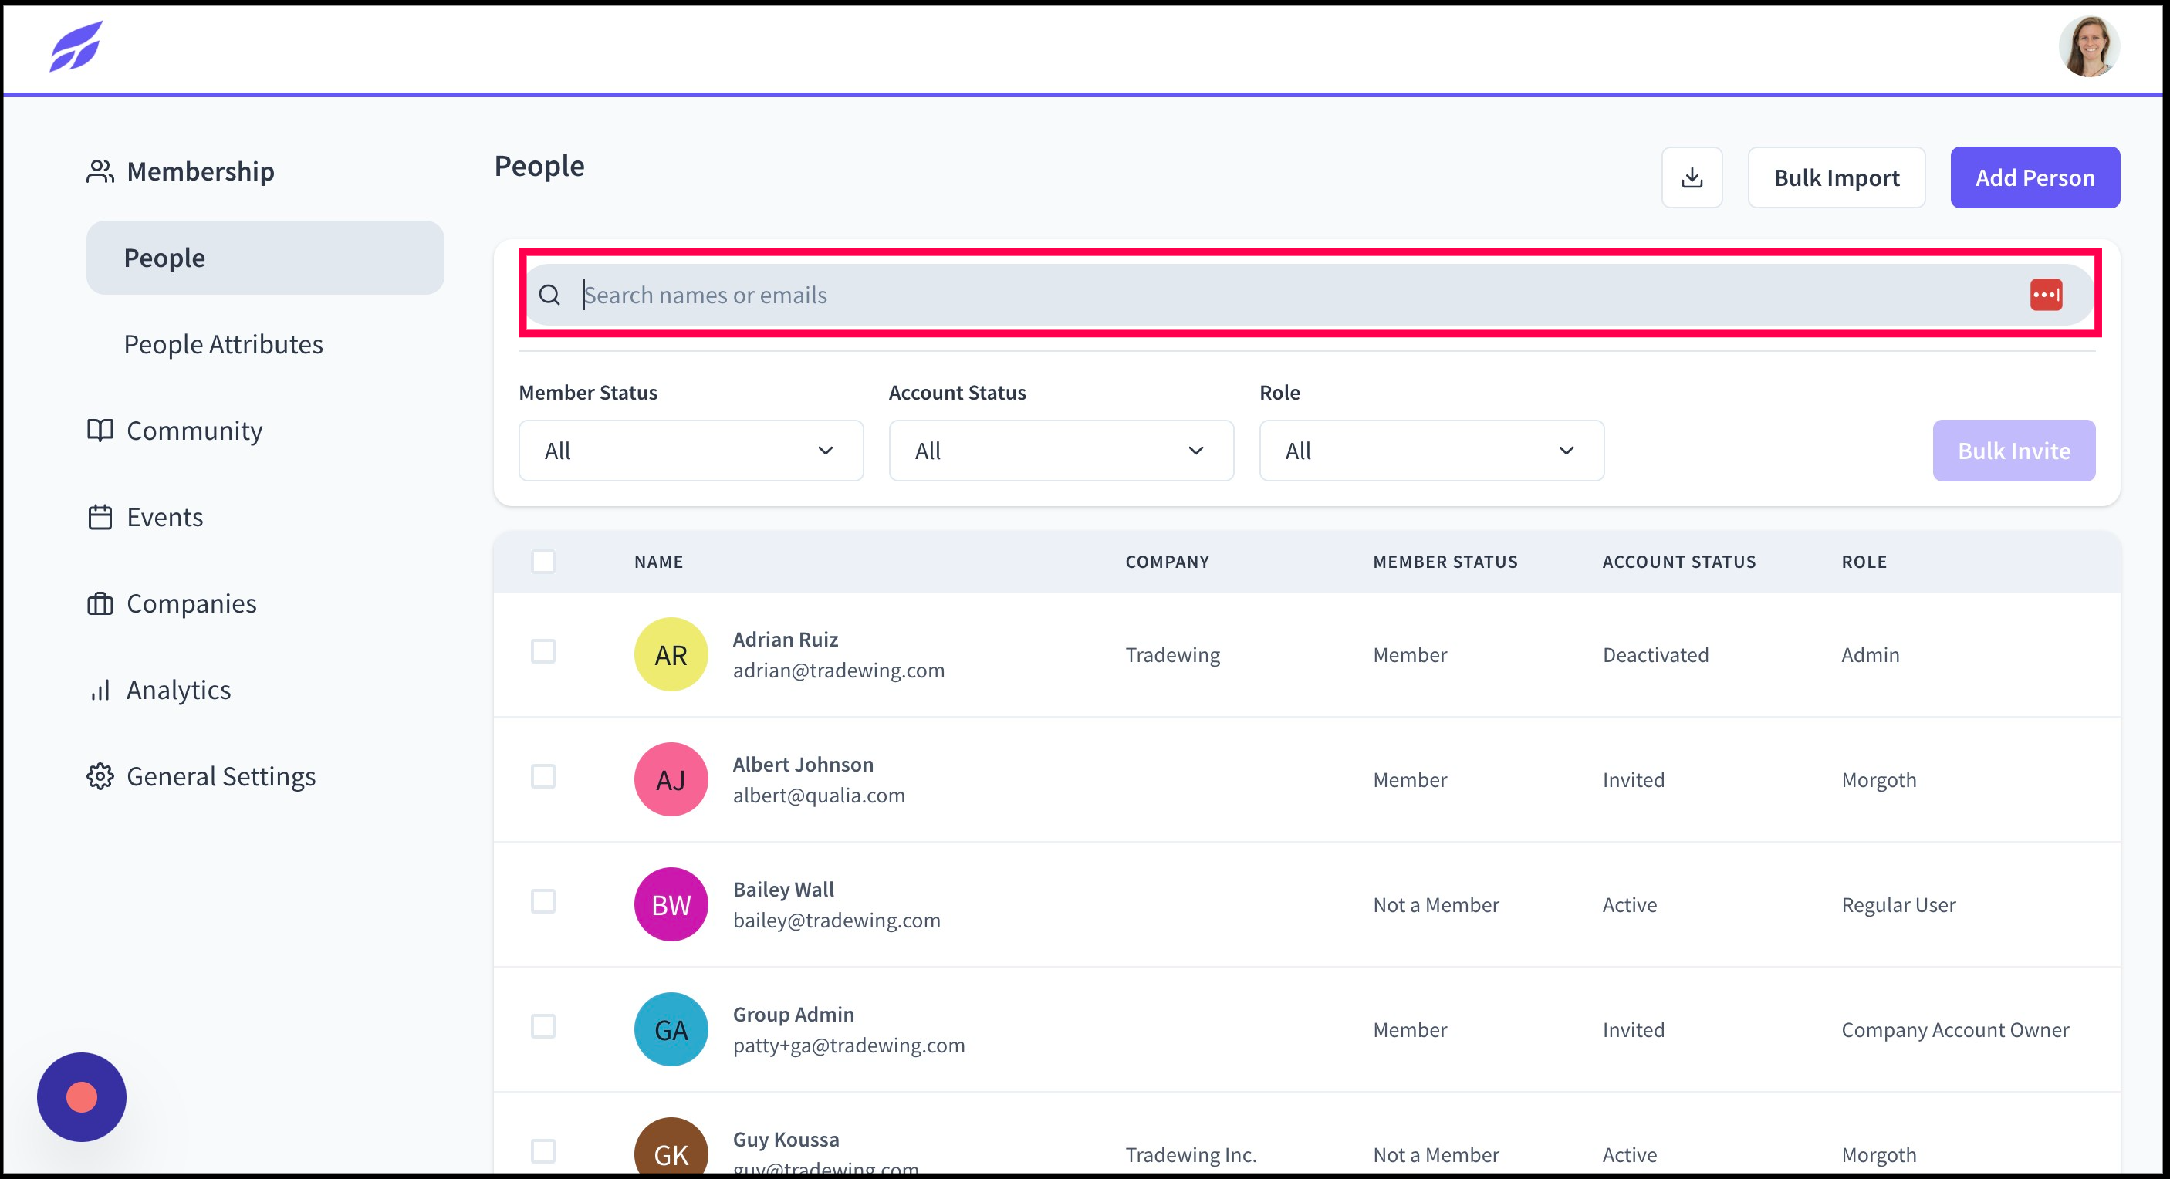Click the Events calendar icon

100,517
